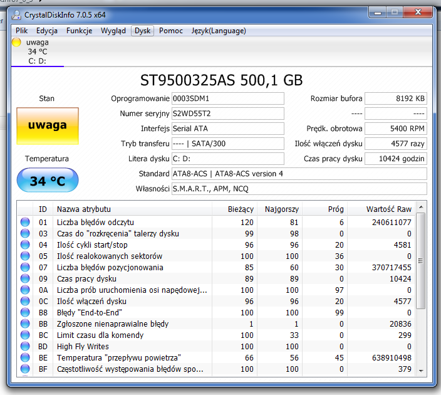Click the Bieżący column header
Screen dimensions: 441x395
234,209
